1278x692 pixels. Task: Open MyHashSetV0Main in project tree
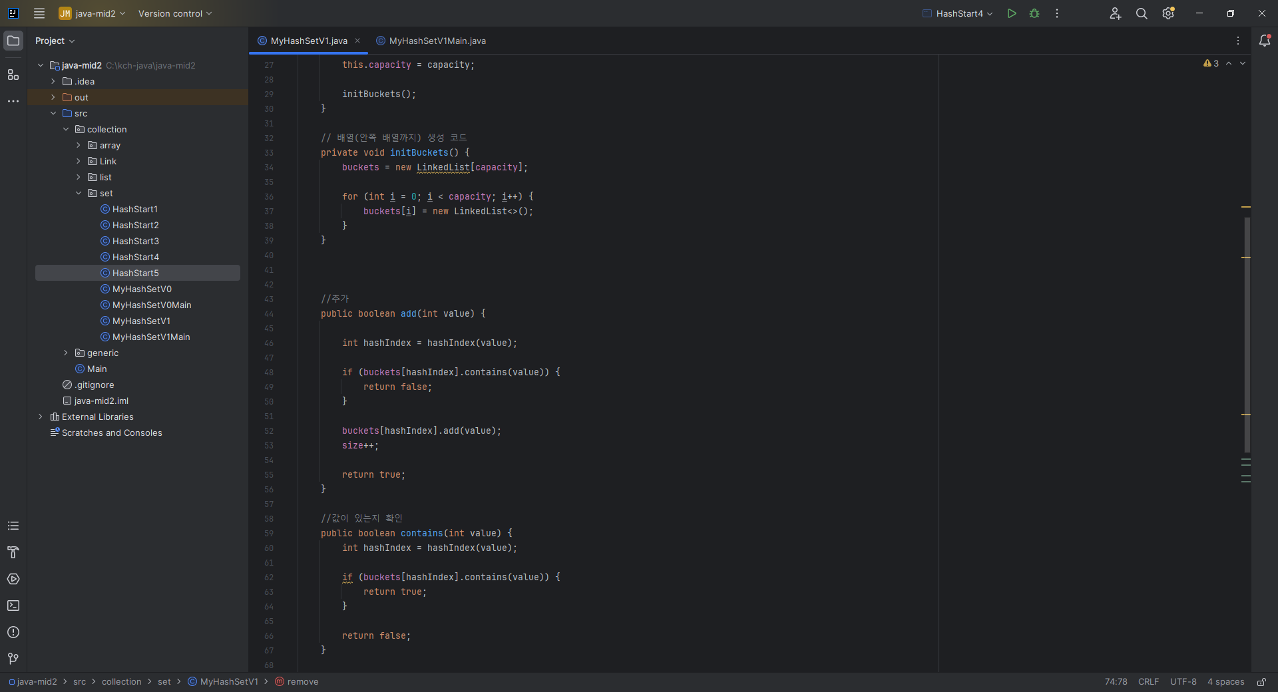pyautogui.click(x=152, y=305)
